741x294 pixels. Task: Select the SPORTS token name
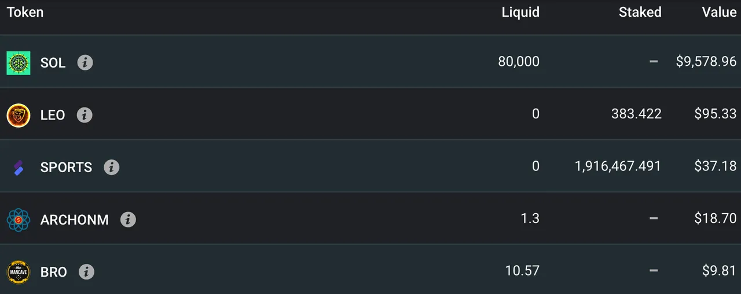(x=66, y=168)
